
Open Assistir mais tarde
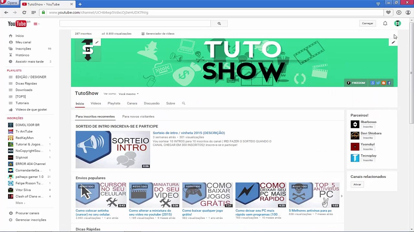[x=29, y=62]
